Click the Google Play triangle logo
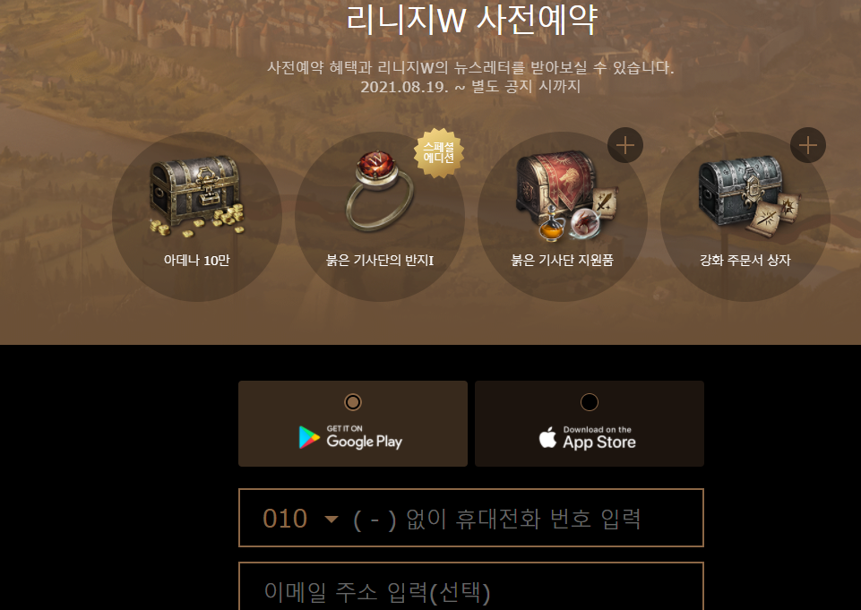The height and width of the screenshot is (610, 861). [309, 437]
